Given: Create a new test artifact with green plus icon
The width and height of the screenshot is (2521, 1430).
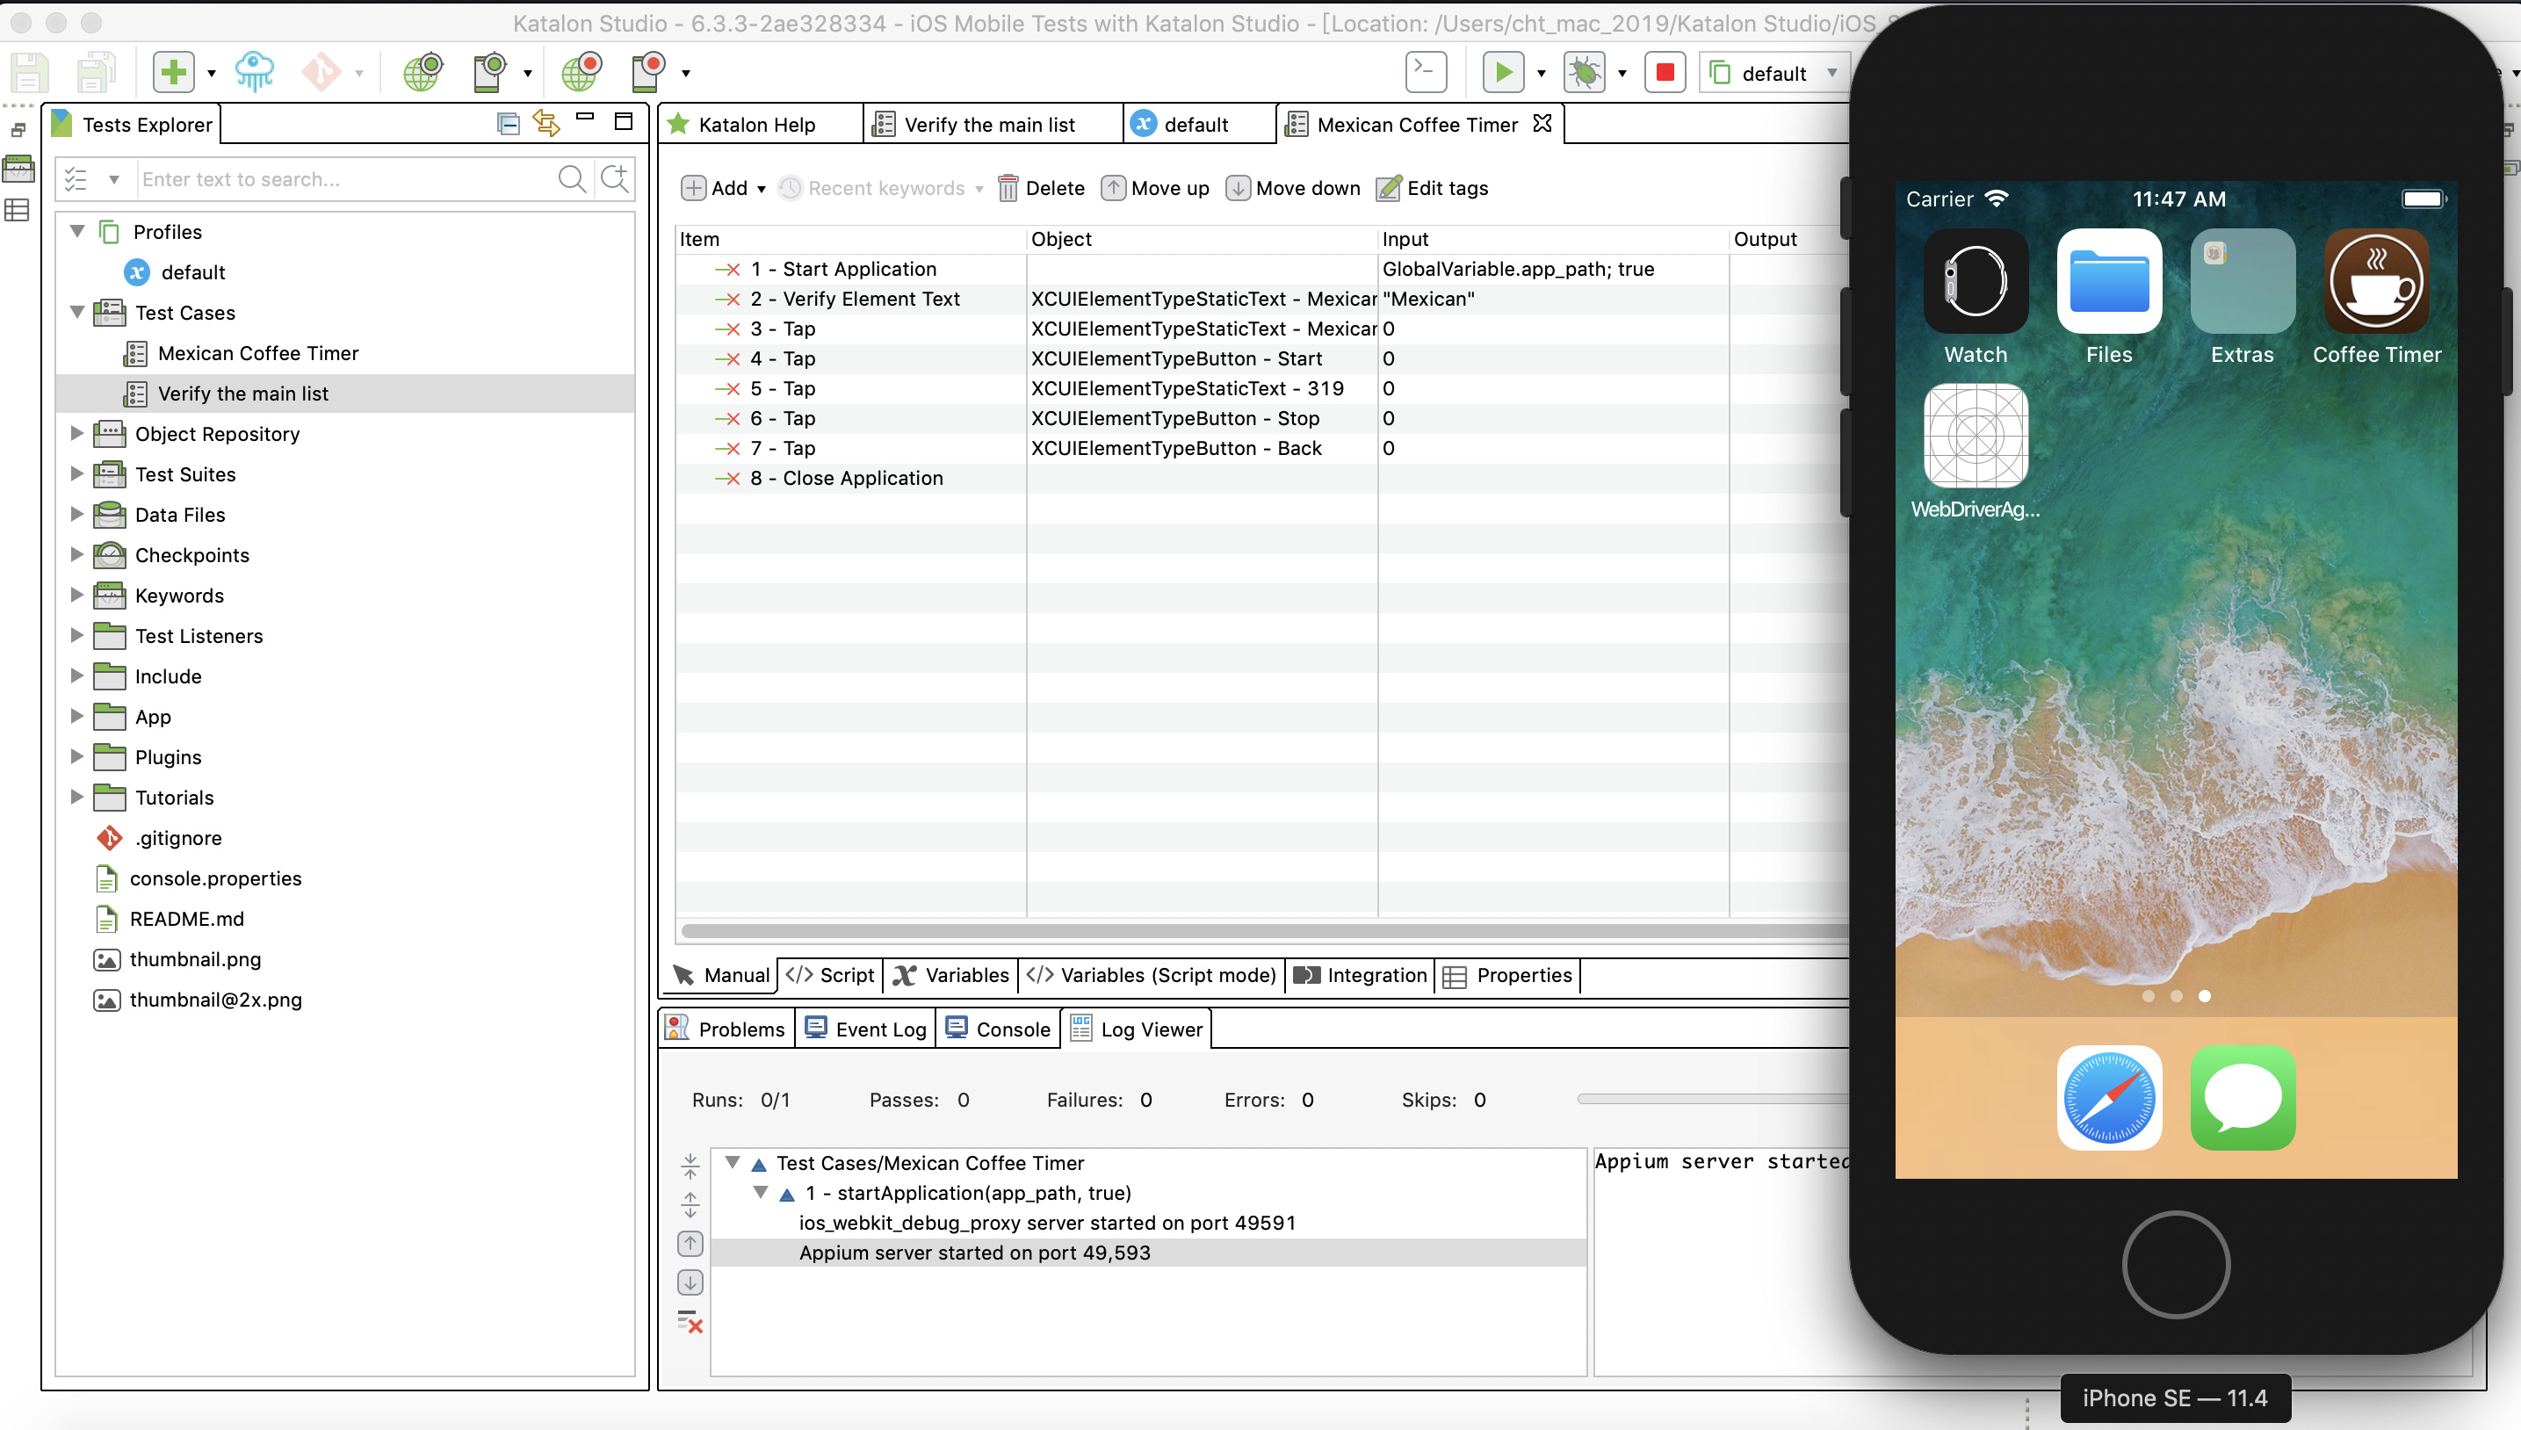Looking at the screenshot, I should coord(173,72).
